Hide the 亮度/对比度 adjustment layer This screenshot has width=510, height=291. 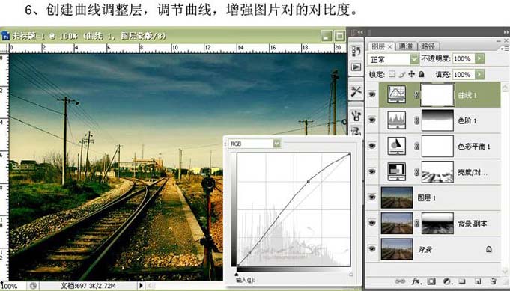click(x=371, y=172)
